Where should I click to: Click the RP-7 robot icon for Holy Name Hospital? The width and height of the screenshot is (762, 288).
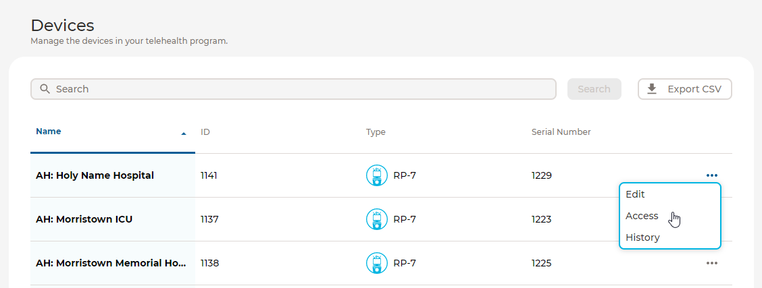[377, 175]
